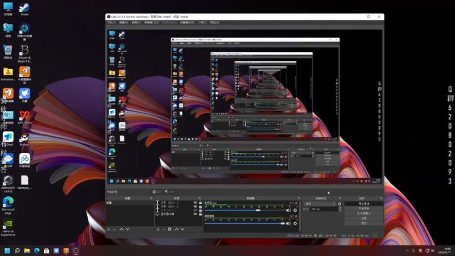Pop out the 场景 dock float icon
This screenshot has height=256, width=455.
[x=151, y=198]
